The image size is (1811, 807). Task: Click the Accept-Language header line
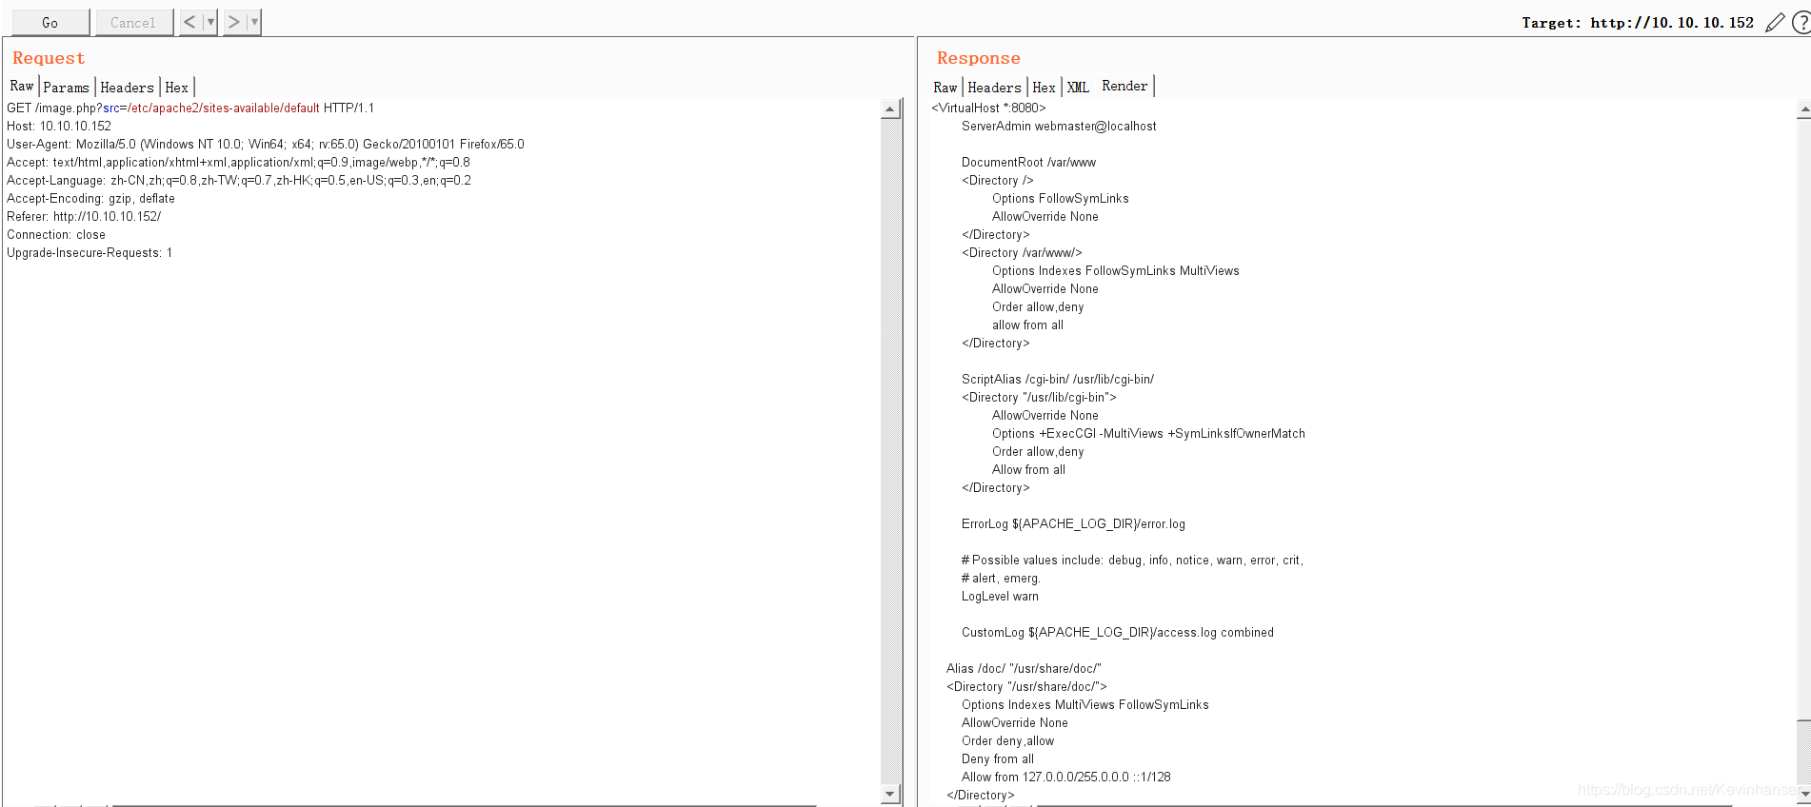click(x=239, y=180)
